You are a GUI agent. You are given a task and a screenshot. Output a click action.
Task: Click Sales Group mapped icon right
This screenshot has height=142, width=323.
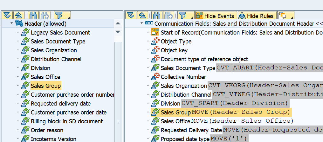coord(155,112)
